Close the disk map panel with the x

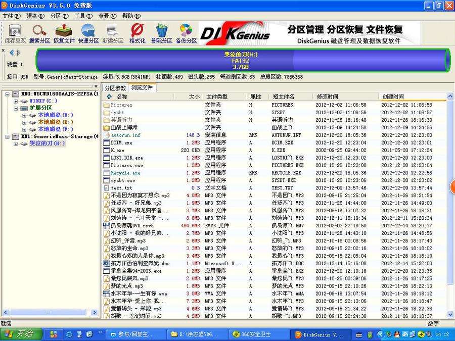point(3,51)
